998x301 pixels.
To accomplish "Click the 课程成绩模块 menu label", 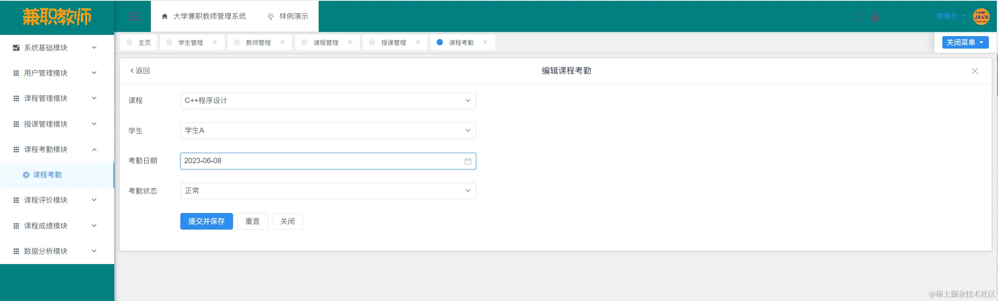I will (x=46, y=226).
